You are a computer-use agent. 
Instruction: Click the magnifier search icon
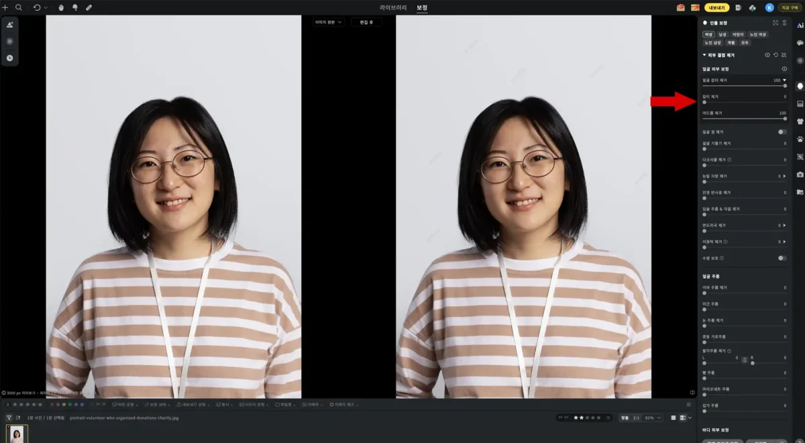pos(19,7)
